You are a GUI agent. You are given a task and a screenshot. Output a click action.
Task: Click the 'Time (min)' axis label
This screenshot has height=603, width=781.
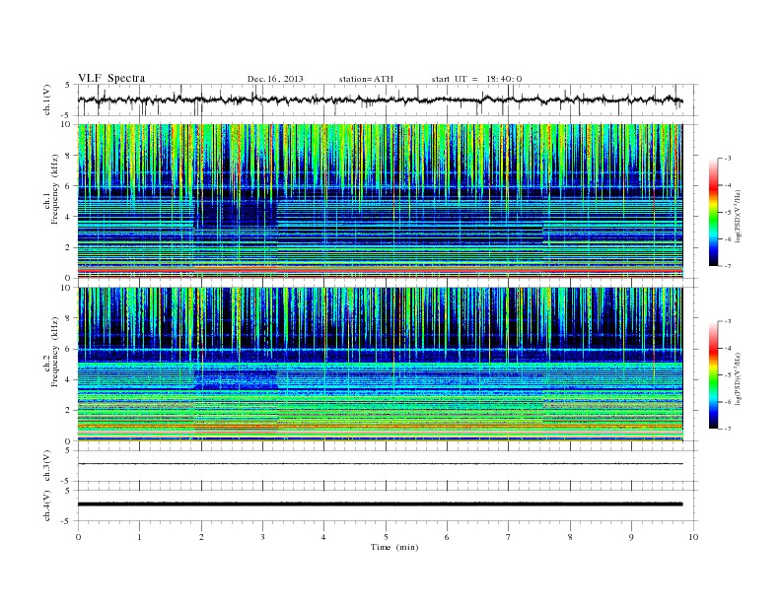[394, 547]
